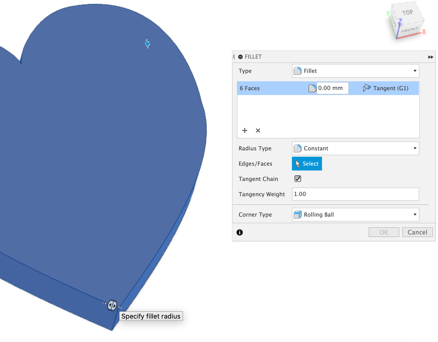This screenshot has height=342, width=438.
Task: Click the OK button
Action: pyautogui.click(x=384, y=232)
